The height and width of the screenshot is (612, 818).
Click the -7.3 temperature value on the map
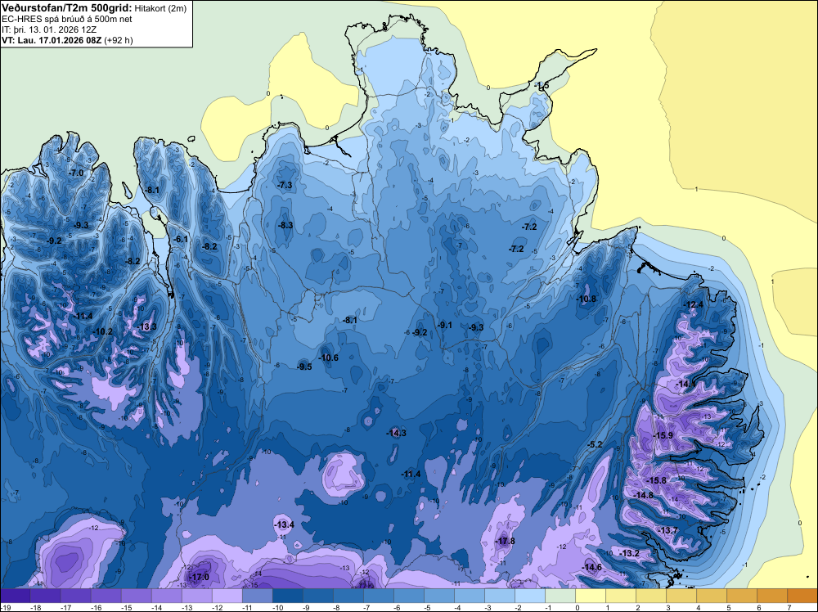285,185
